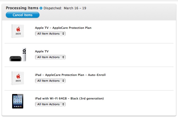Click the stepper arrows on Apple TV dropdown
Image resolution: width=178 pixels, height=118 pixels.
[x=63, y=57]
